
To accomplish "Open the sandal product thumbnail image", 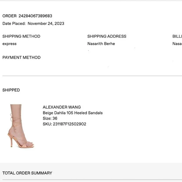I will tap(21, 126).
